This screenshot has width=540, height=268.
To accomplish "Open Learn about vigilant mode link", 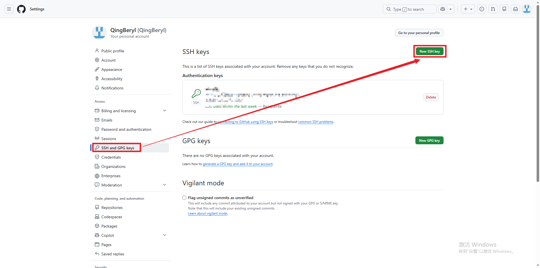I will coord(208,213).
